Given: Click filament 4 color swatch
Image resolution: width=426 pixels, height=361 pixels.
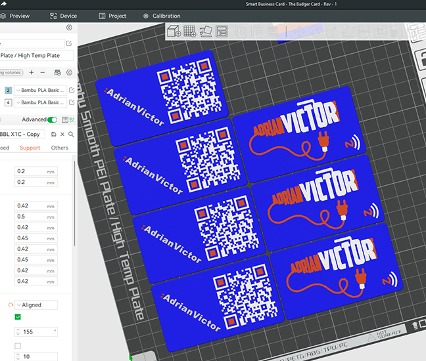Looking at the screenshot, I should [x=8, y=102].
